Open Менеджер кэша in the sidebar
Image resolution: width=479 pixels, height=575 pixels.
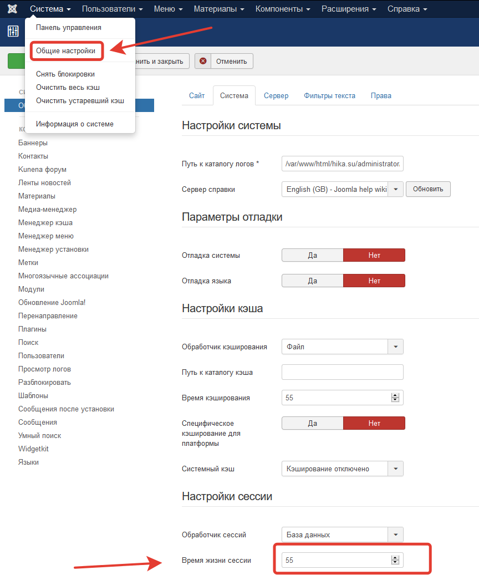[x=45, y=222]
